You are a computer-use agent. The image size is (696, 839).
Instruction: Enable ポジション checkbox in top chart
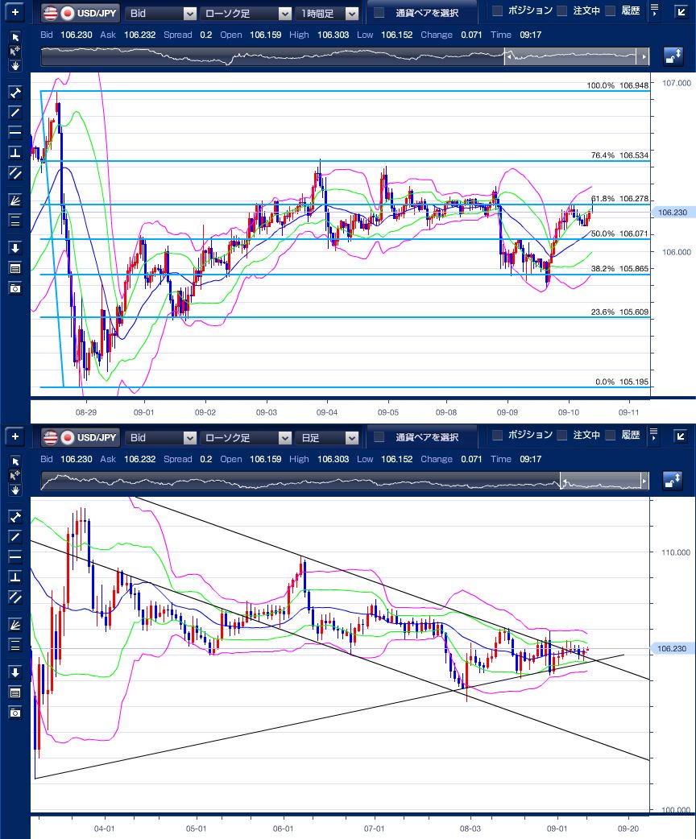498,11
